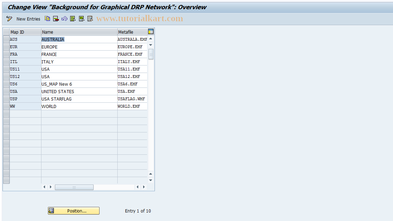The width and height of the screenshot is (393, 221).
Task: Select the row selector for WW
Action: pyautogui.click(x=6, y=106)
